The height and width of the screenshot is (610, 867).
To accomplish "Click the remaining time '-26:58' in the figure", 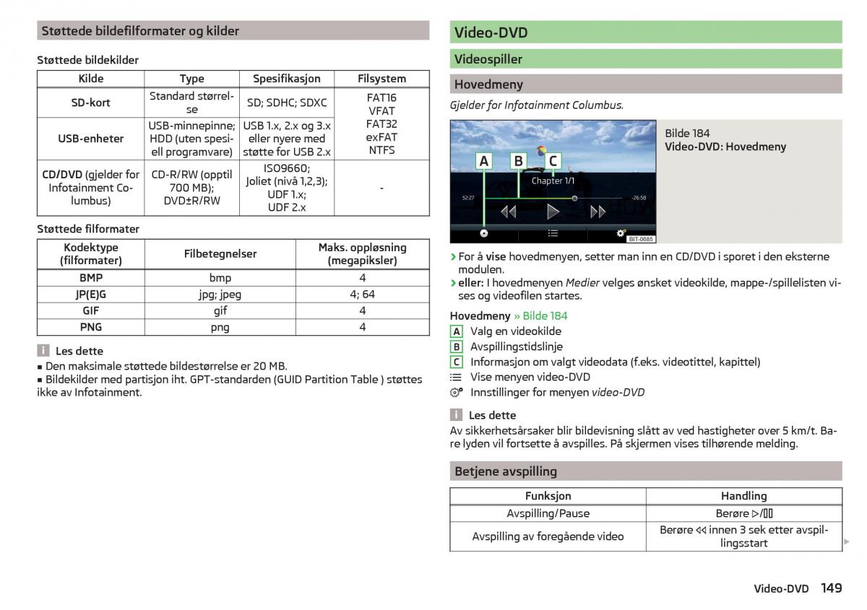I will (639, 198).
